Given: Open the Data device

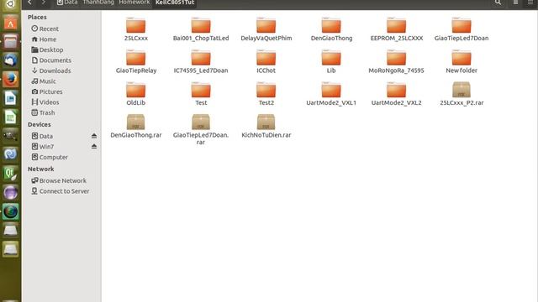Looking at the screenshot, I should [42, 136].
